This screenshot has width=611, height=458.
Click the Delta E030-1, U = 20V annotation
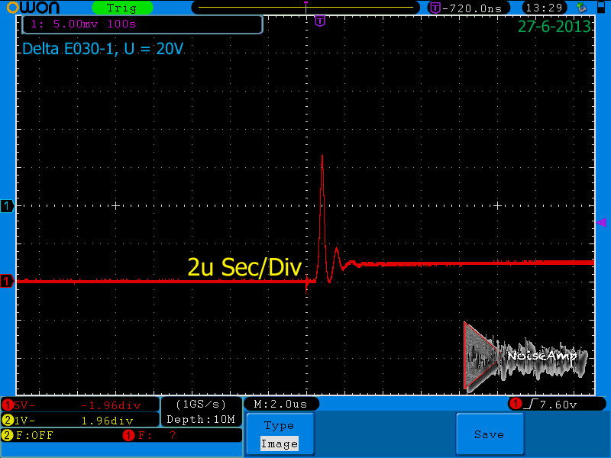(x=103, y=49)
